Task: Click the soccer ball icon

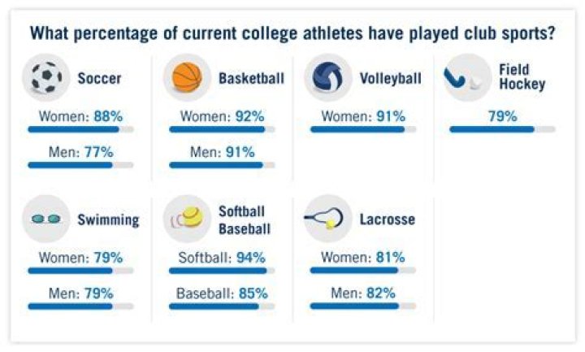Action: (x=45, y=77)
